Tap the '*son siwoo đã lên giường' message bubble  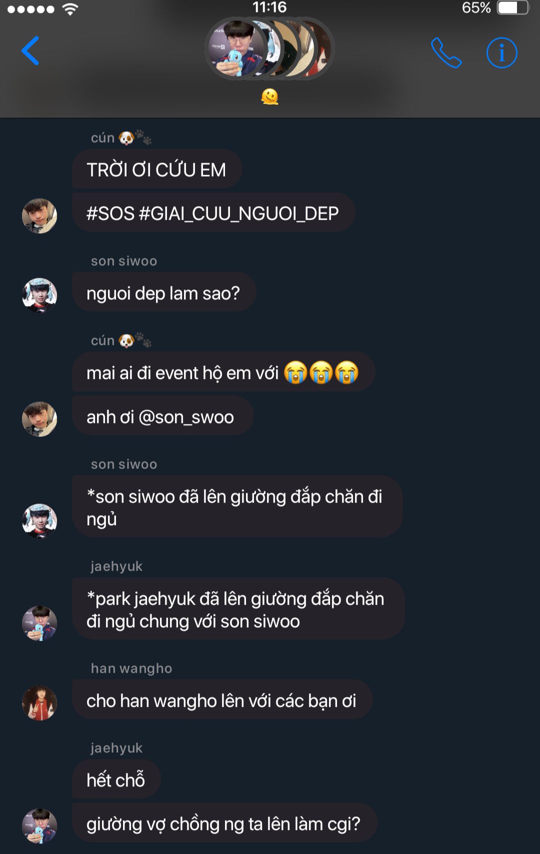(x=237, y=507)
